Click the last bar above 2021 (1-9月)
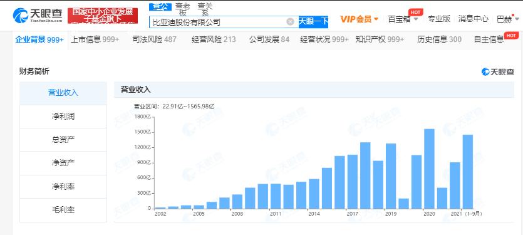Viewport: 523px width, 235px height. (467, 172)
